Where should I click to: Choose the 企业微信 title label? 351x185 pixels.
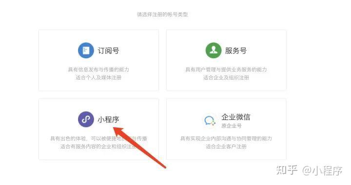[236, 117]
